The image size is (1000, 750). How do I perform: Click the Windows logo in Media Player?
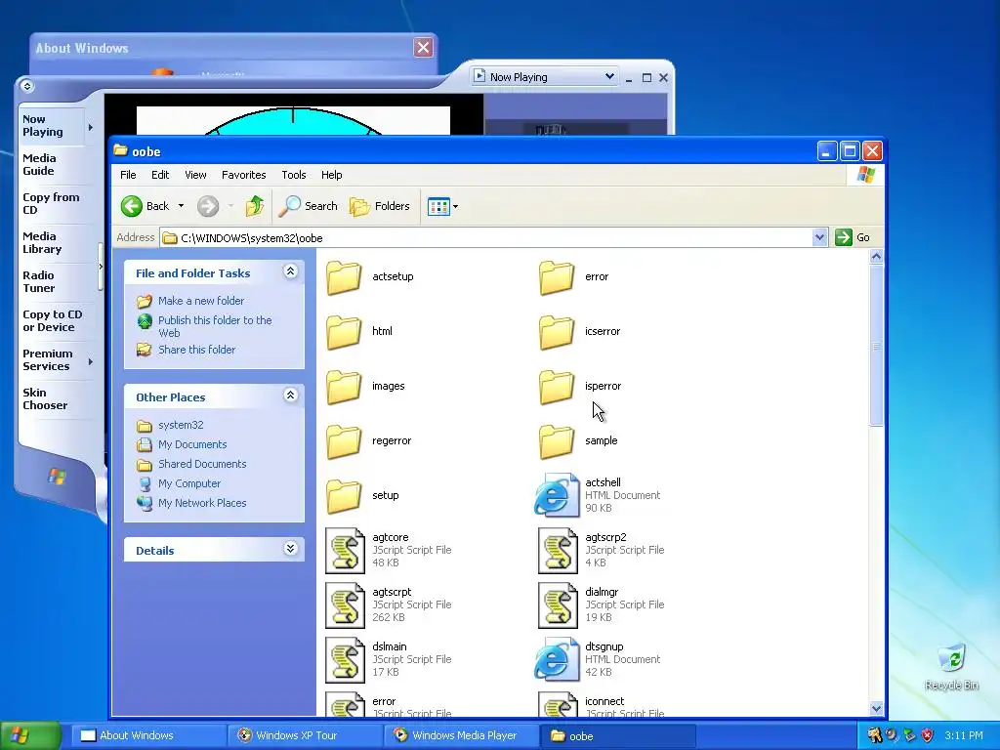pos(57,477)
